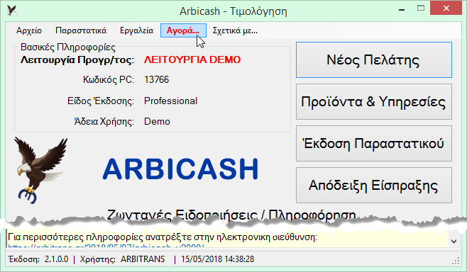This screenshot has height=272, width=467.
Task: Click the eagle icon in the title bar
Action: pos(12,11)
